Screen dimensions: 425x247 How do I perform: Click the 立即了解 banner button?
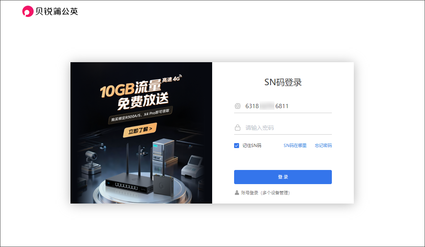140,130
